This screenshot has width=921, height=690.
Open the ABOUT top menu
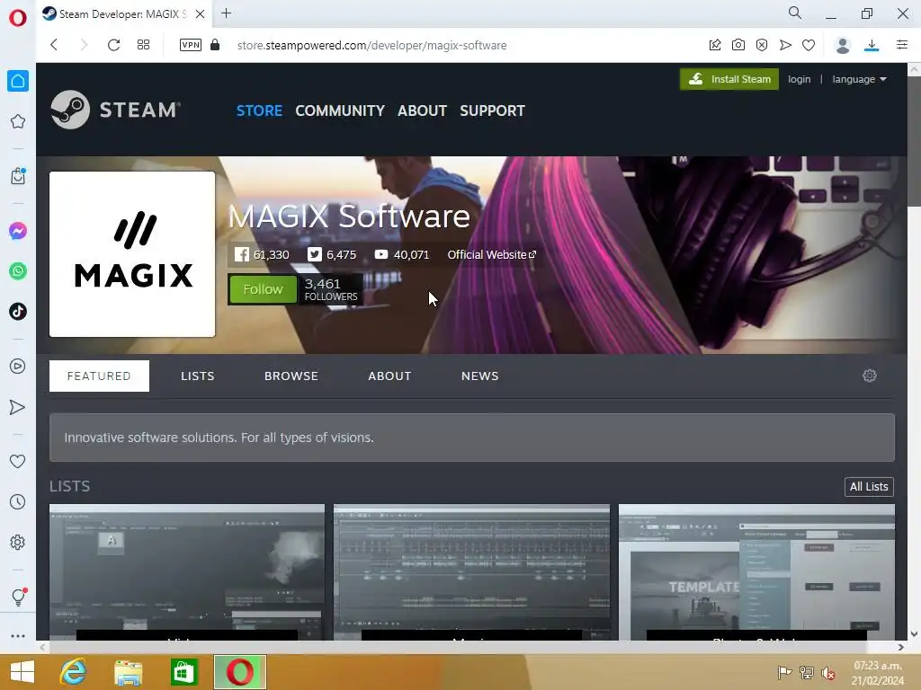click(x=422, y=111)
